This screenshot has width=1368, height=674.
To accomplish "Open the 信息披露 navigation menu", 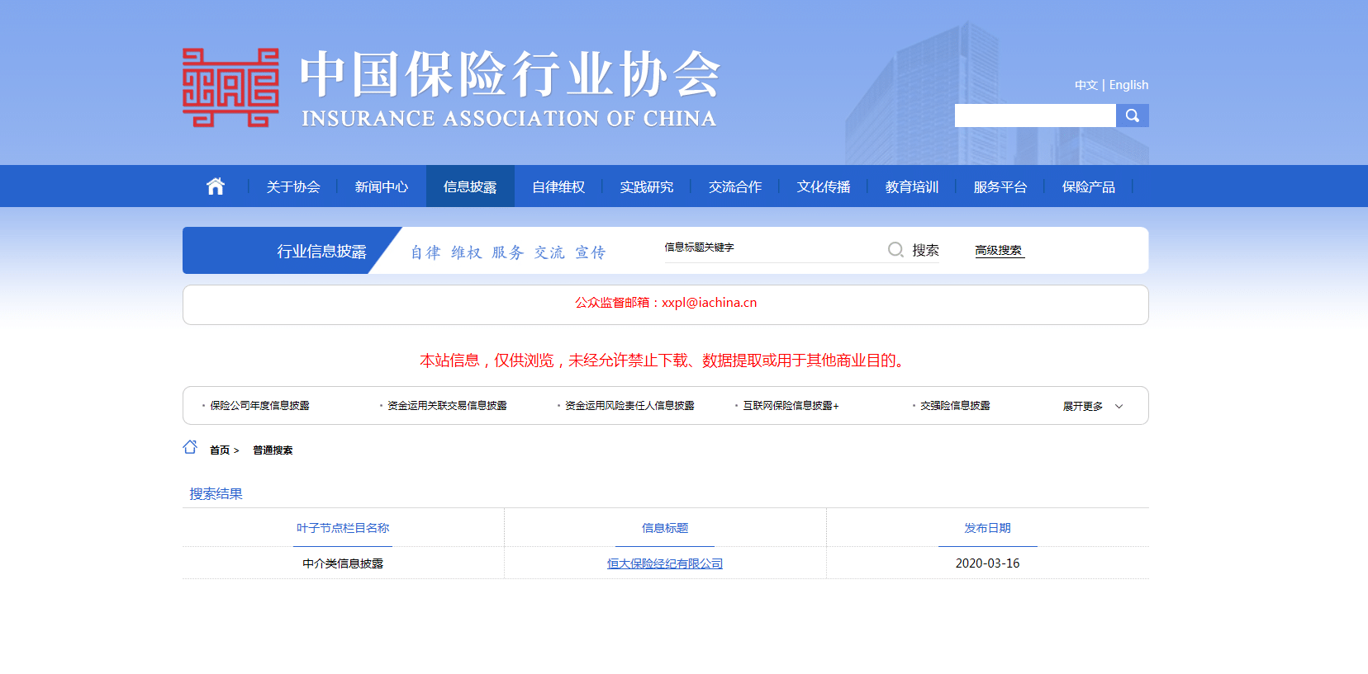I will pyautogui.click(x=470, y=186).
